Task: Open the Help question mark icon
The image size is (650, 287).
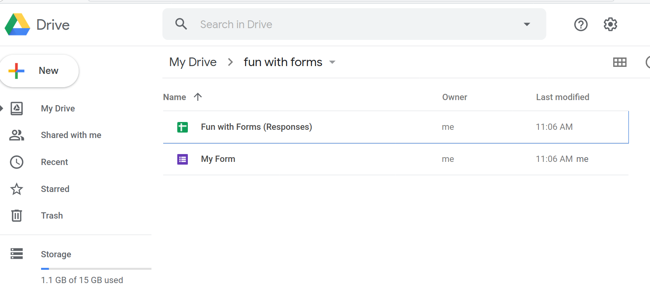Action: coord(581,25)
